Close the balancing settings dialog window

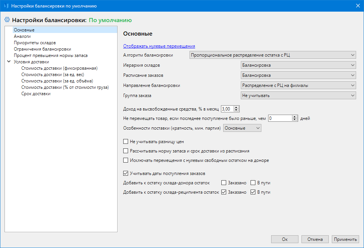pos(357,6)
